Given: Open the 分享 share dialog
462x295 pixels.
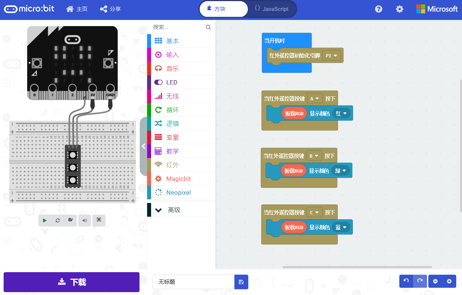Looking at the screenshot, I should coord(111,9).
